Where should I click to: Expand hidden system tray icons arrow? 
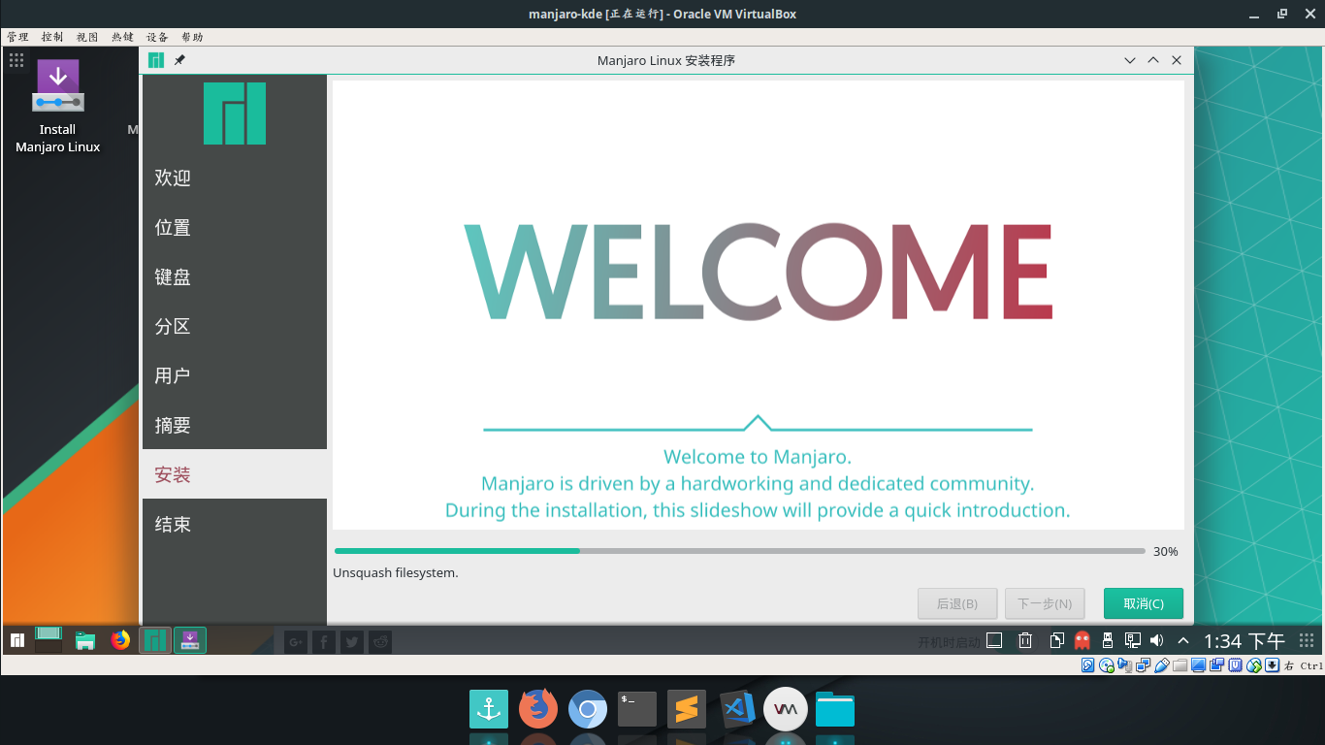(x=1183, y=640)
